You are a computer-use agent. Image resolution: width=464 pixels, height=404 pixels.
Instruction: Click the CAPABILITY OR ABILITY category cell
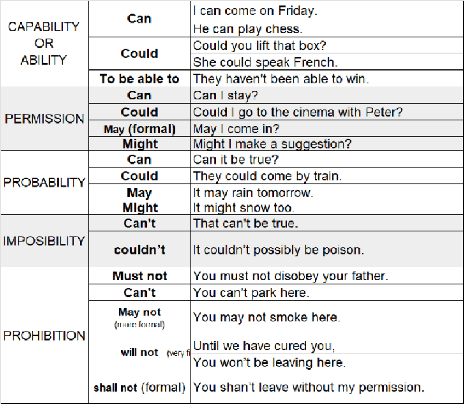44,43
